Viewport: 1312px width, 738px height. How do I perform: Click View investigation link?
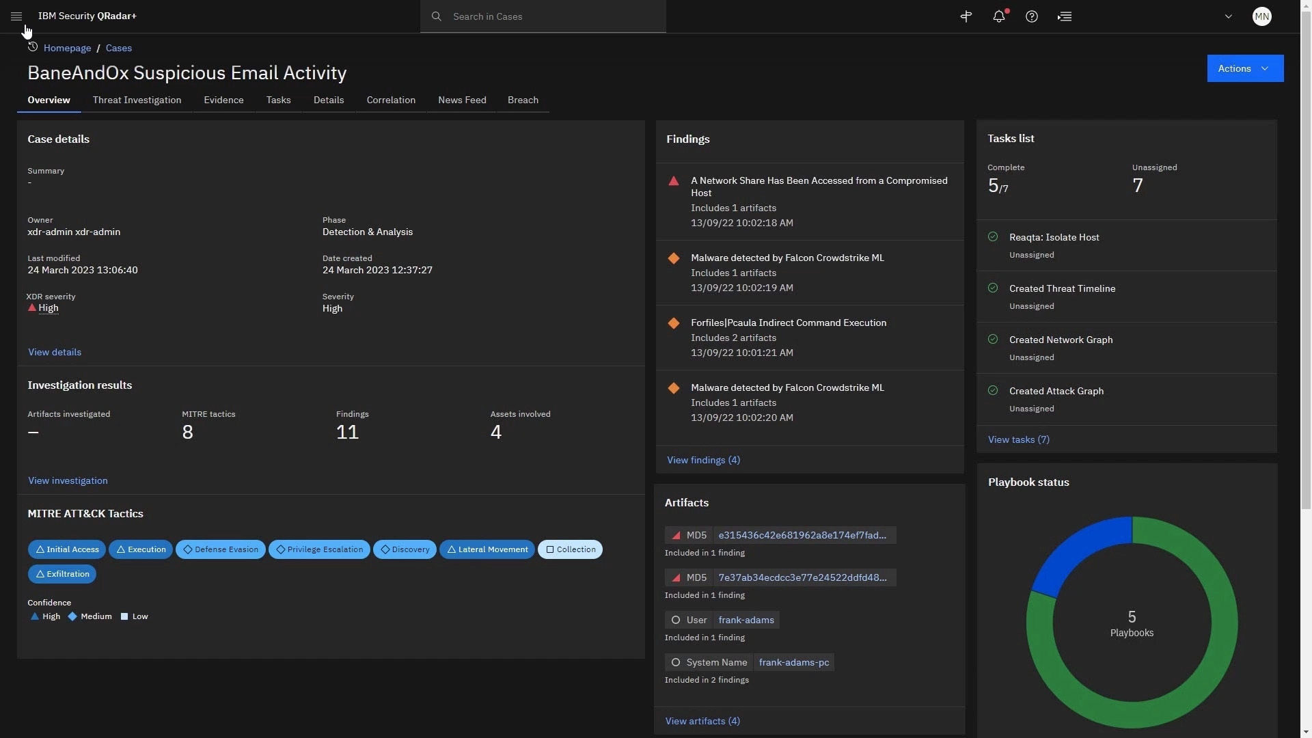tap(68, 480)
